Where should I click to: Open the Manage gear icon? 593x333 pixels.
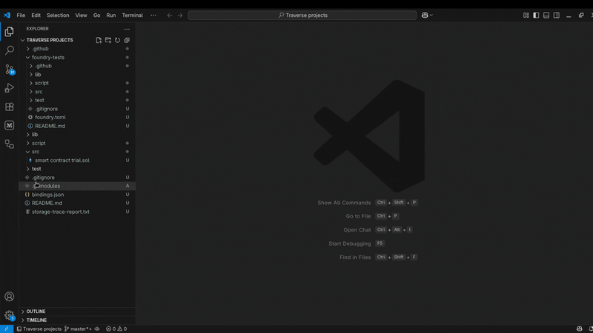point(9,315)
